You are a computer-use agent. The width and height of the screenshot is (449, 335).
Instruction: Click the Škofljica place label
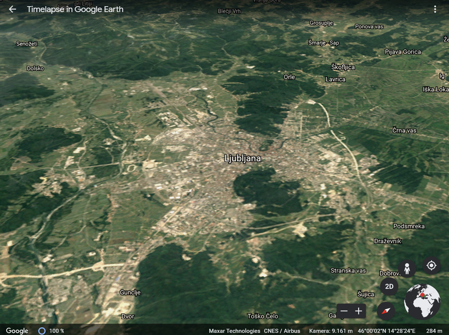(x=343, y=67)
